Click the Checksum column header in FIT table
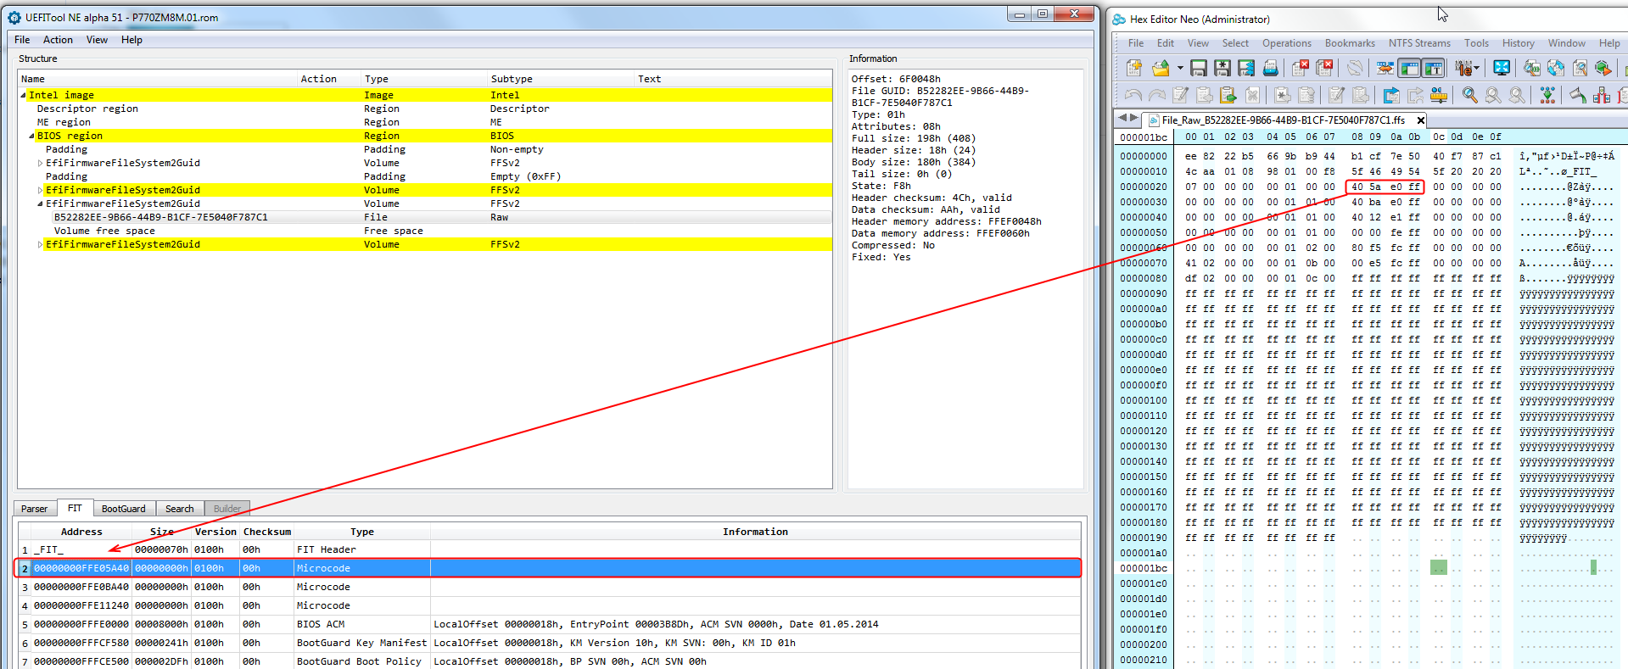Viewport: 1628px width, 669px height. 267,532
